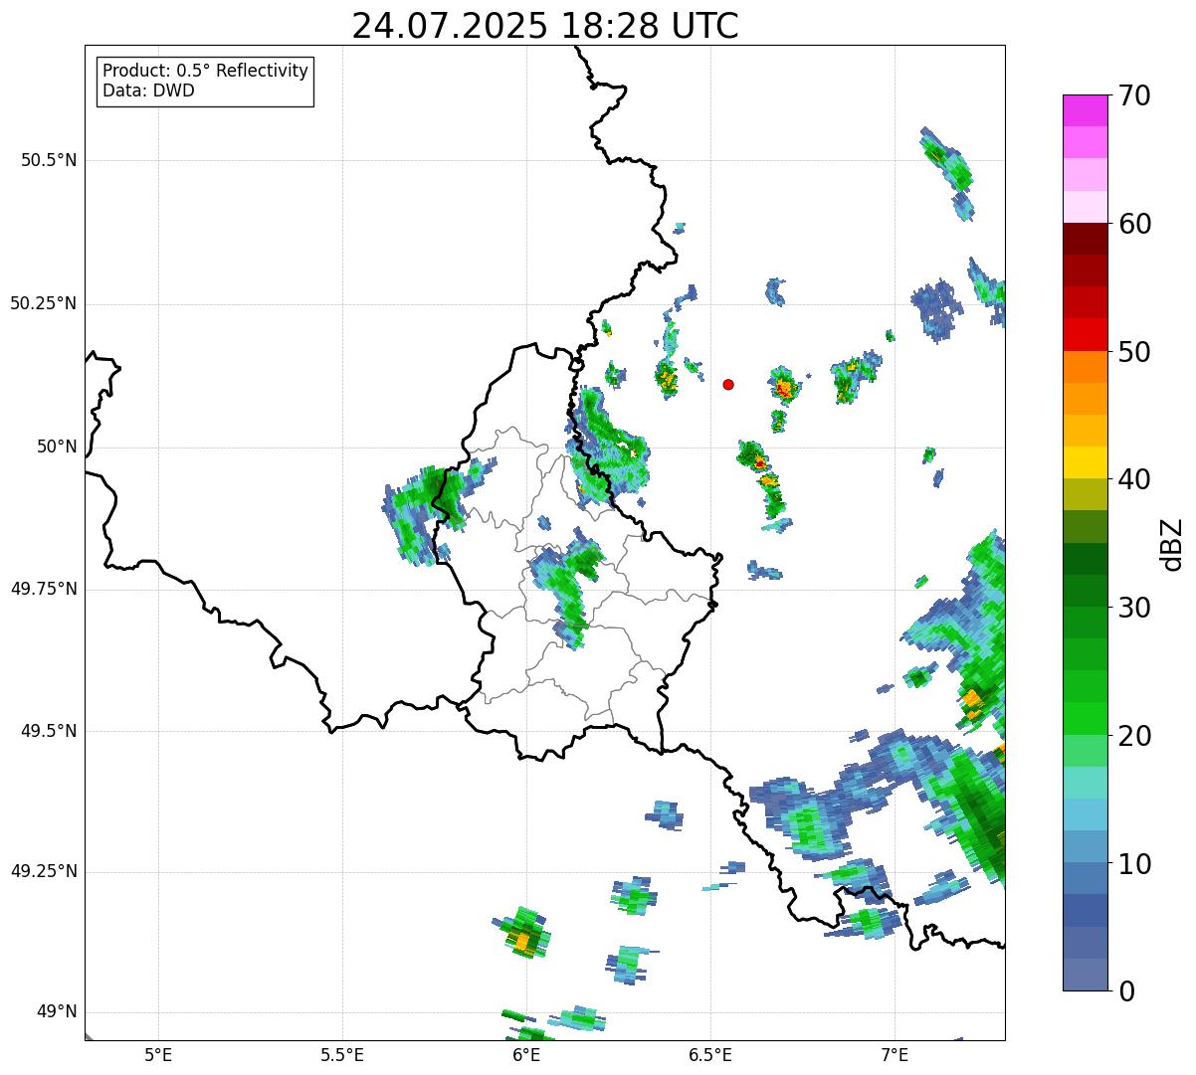Image resolution: width=1196 pixels, height=1075 pixels.
Task: Click the light blue 13 dBZ colorbar segment
Action: [1086, 814]
